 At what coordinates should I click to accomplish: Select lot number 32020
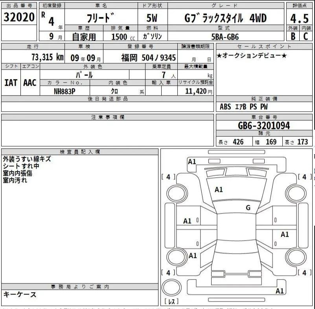tap(19, 17)
